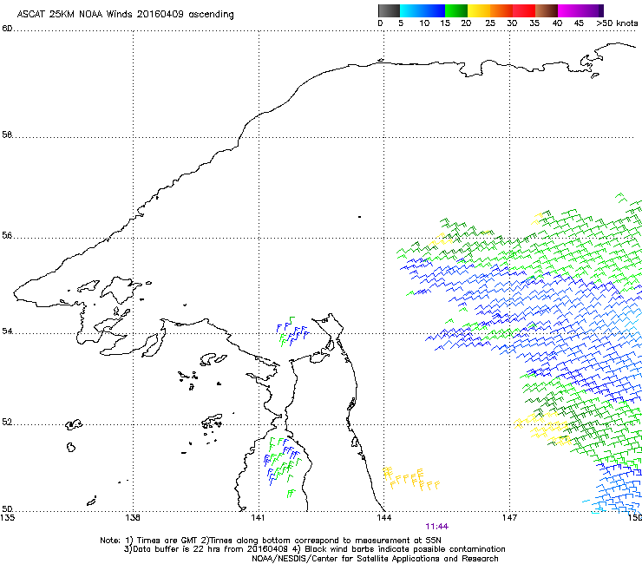
Task: Click the NOAA/NESDIS credit line
Action: click(375, 559)
